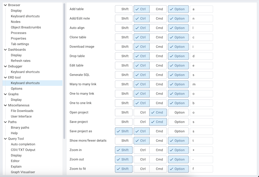Select Binary paths under Paths
The image size is (259, 177).
pos(20,127)
